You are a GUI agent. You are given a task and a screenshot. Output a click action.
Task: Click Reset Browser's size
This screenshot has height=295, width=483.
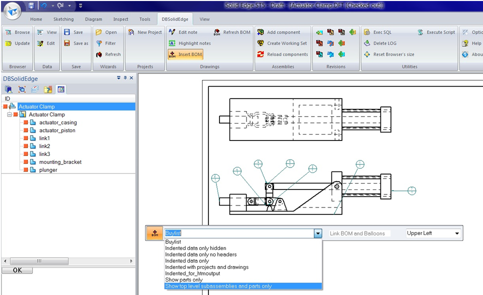(388, 54)
